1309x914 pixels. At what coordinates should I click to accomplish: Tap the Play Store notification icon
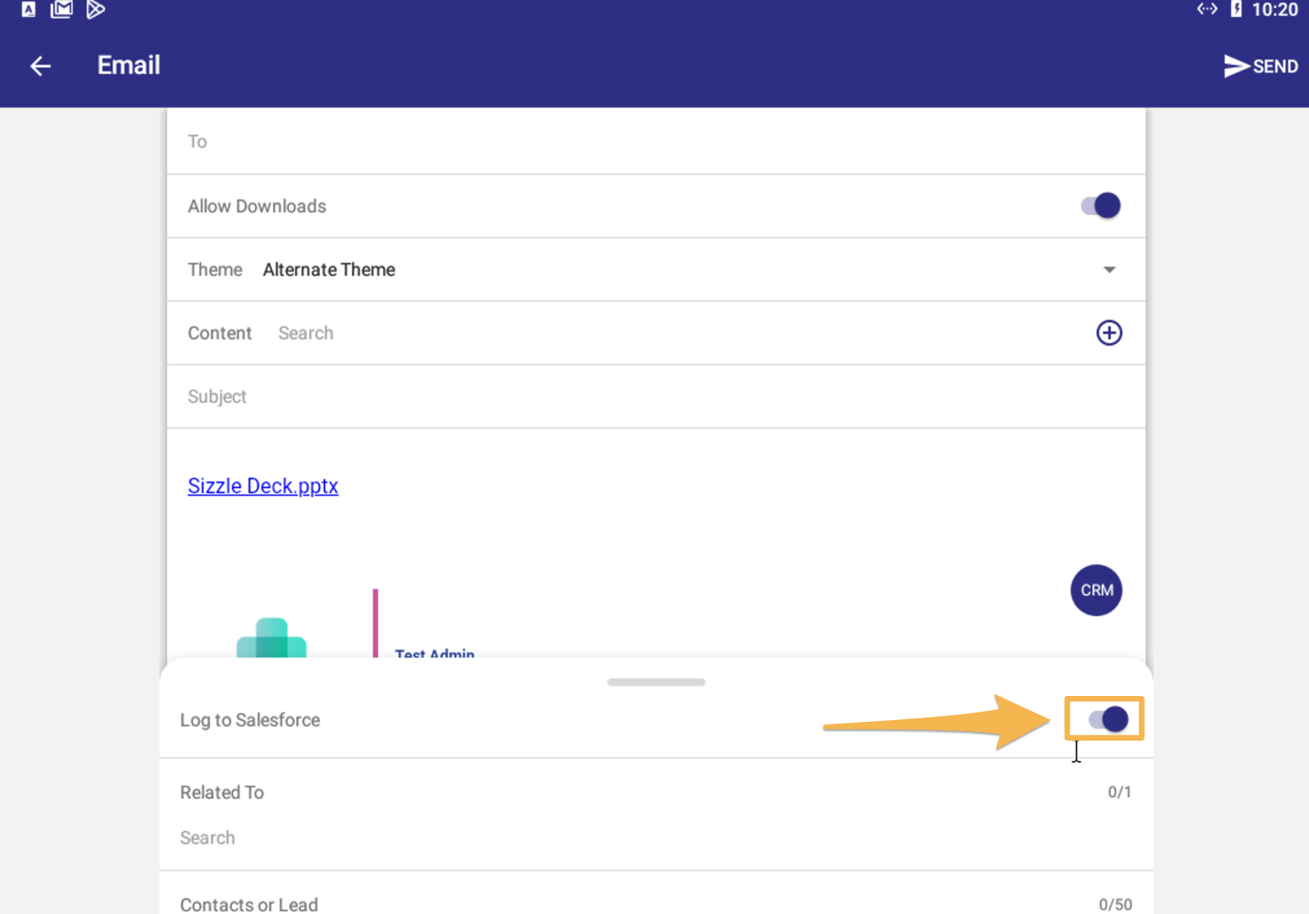tap(95, 10)
